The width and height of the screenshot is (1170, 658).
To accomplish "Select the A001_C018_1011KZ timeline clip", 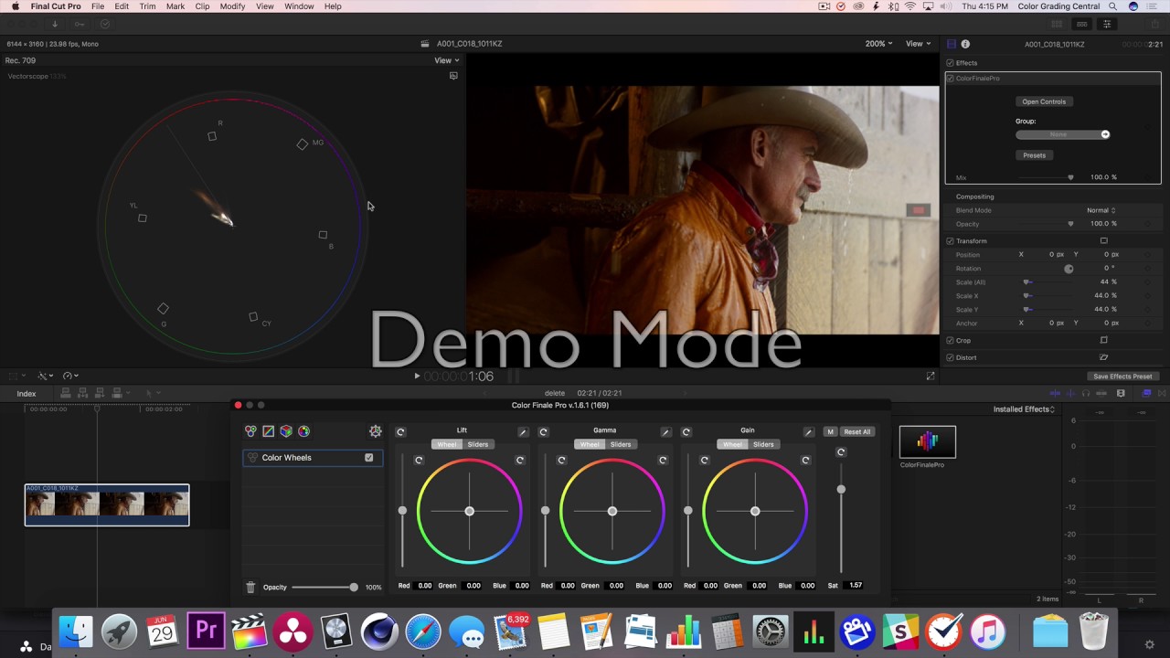I will click(x=107, y=505).
